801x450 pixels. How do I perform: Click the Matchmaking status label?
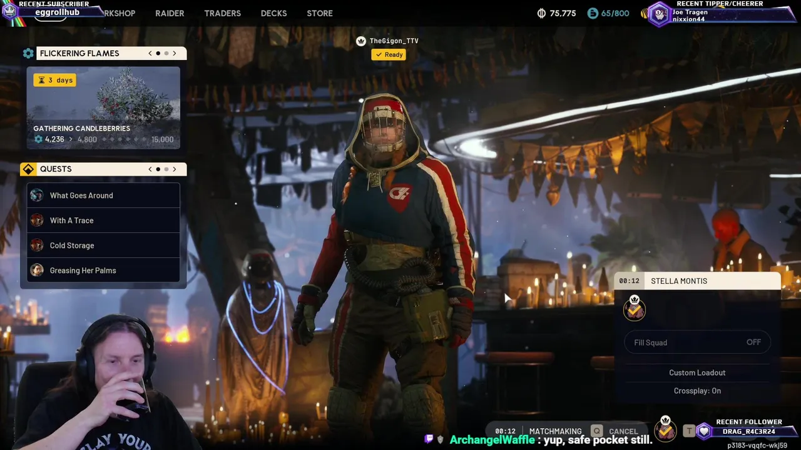click(x=555, y=431)
